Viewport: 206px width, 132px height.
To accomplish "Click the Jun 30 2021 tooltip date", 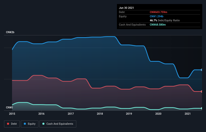I will click(126, 8).
